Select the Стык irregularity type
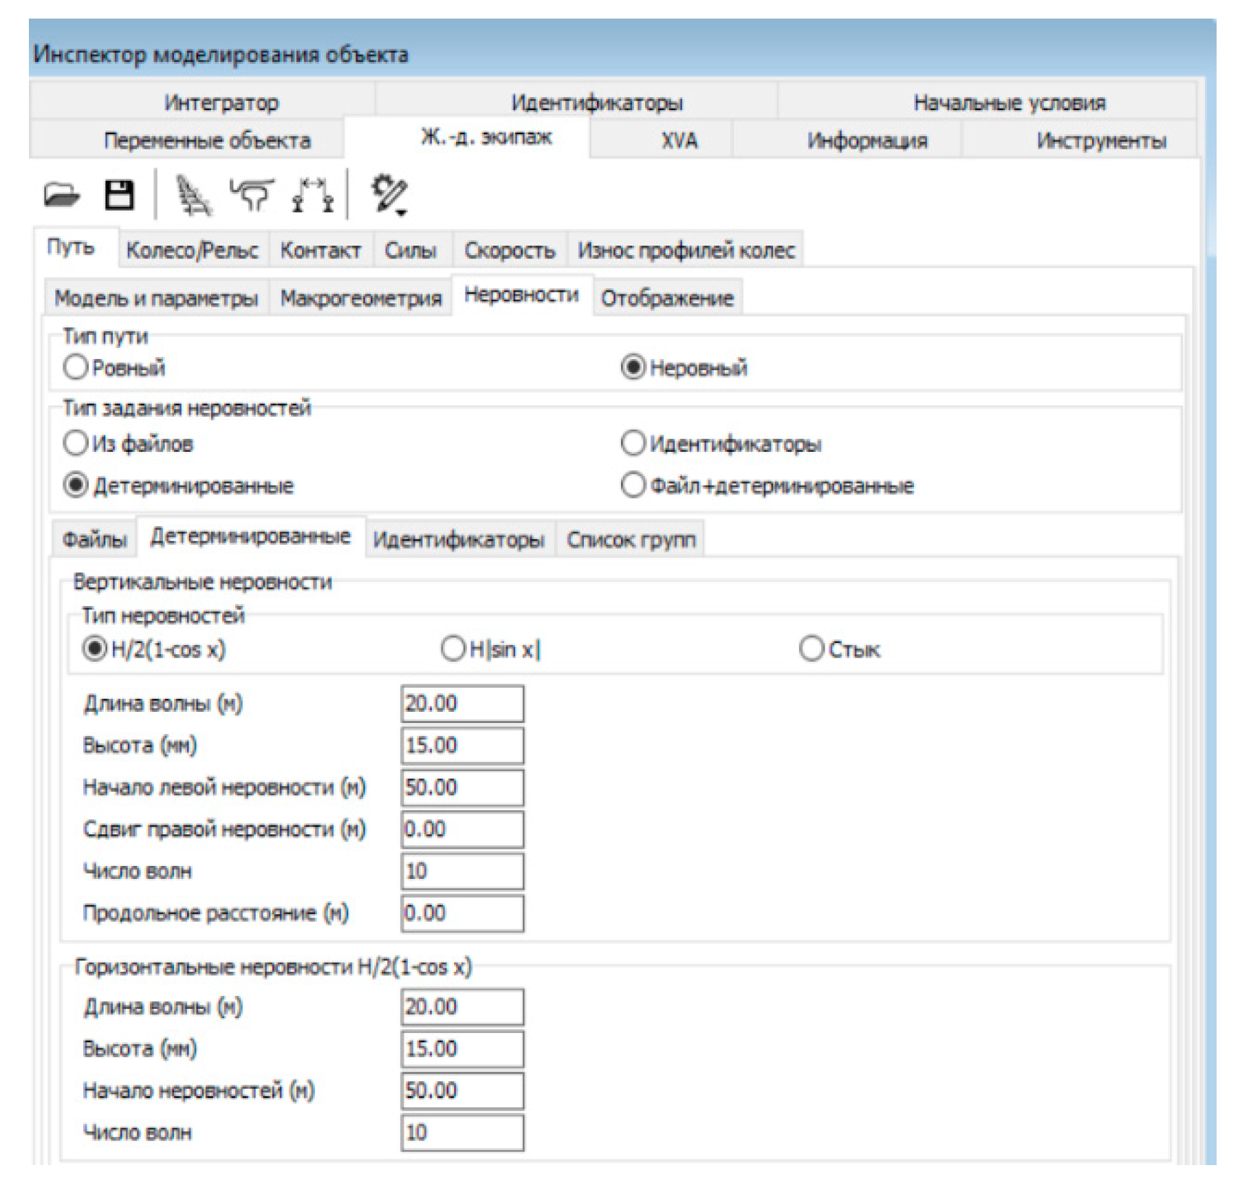Viewport: 1240px width, 1183px height. click(811, 649)
